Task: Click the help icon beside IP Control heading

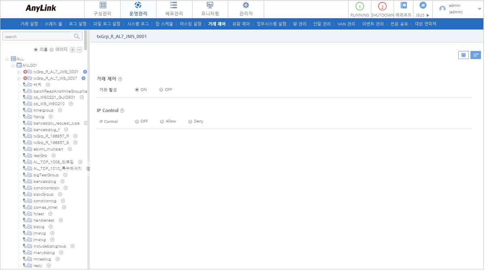Action: pyautogui.click(x=122, y=111)
